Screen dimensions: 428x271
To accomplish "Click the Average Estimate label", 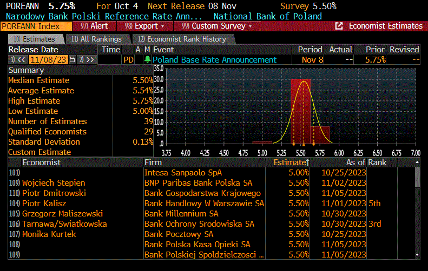I will click(41, 91).
